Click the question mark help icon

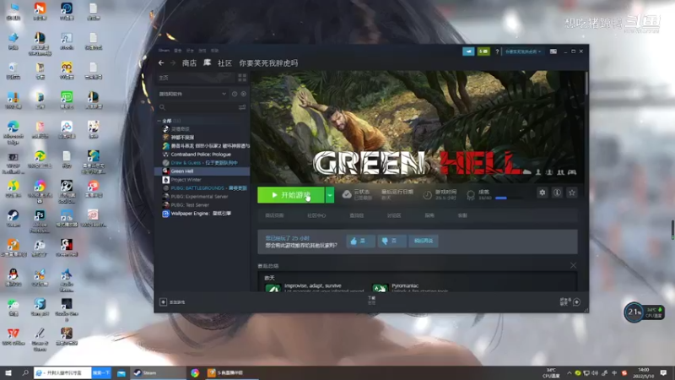coord(497,52)
